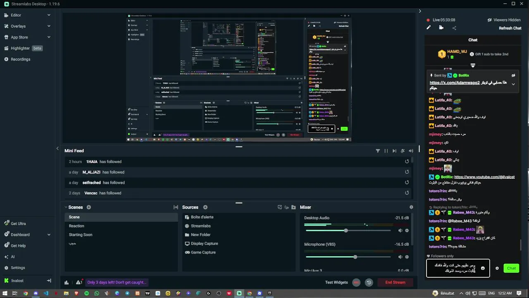
Task: Start recording with REC button
Action: (356, 282)
